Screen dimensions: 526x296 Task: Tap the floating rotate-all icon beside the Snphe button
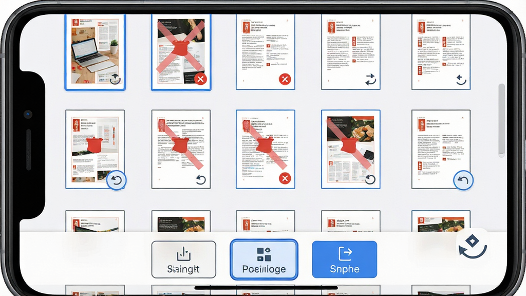tap(473, 246)
